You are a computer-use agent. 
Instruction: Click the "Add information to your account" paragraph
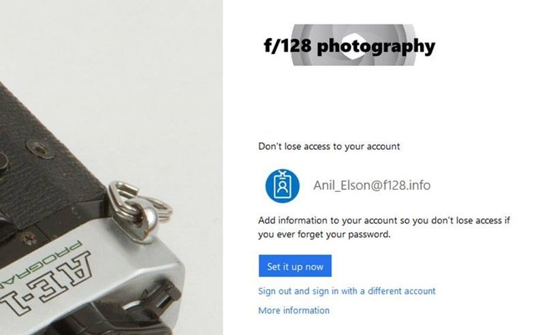tap(383, 227)
